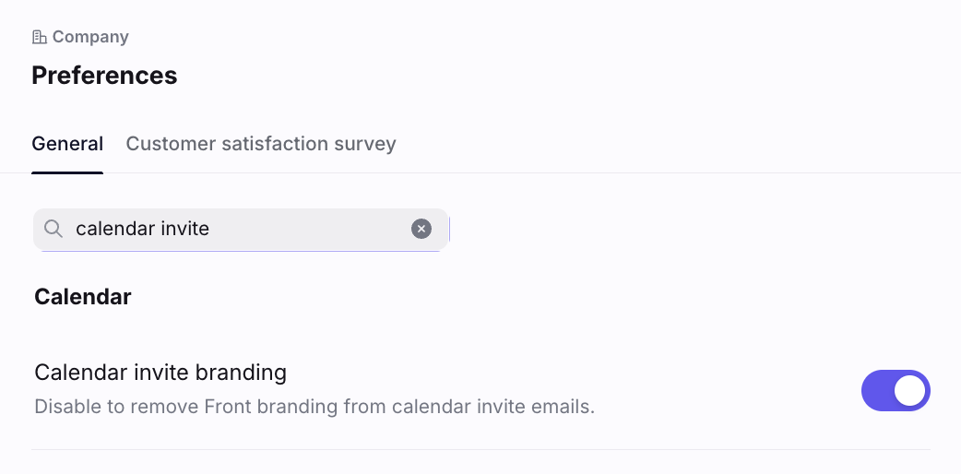Open the Company breadcrumb link

[x=80, y=37]
